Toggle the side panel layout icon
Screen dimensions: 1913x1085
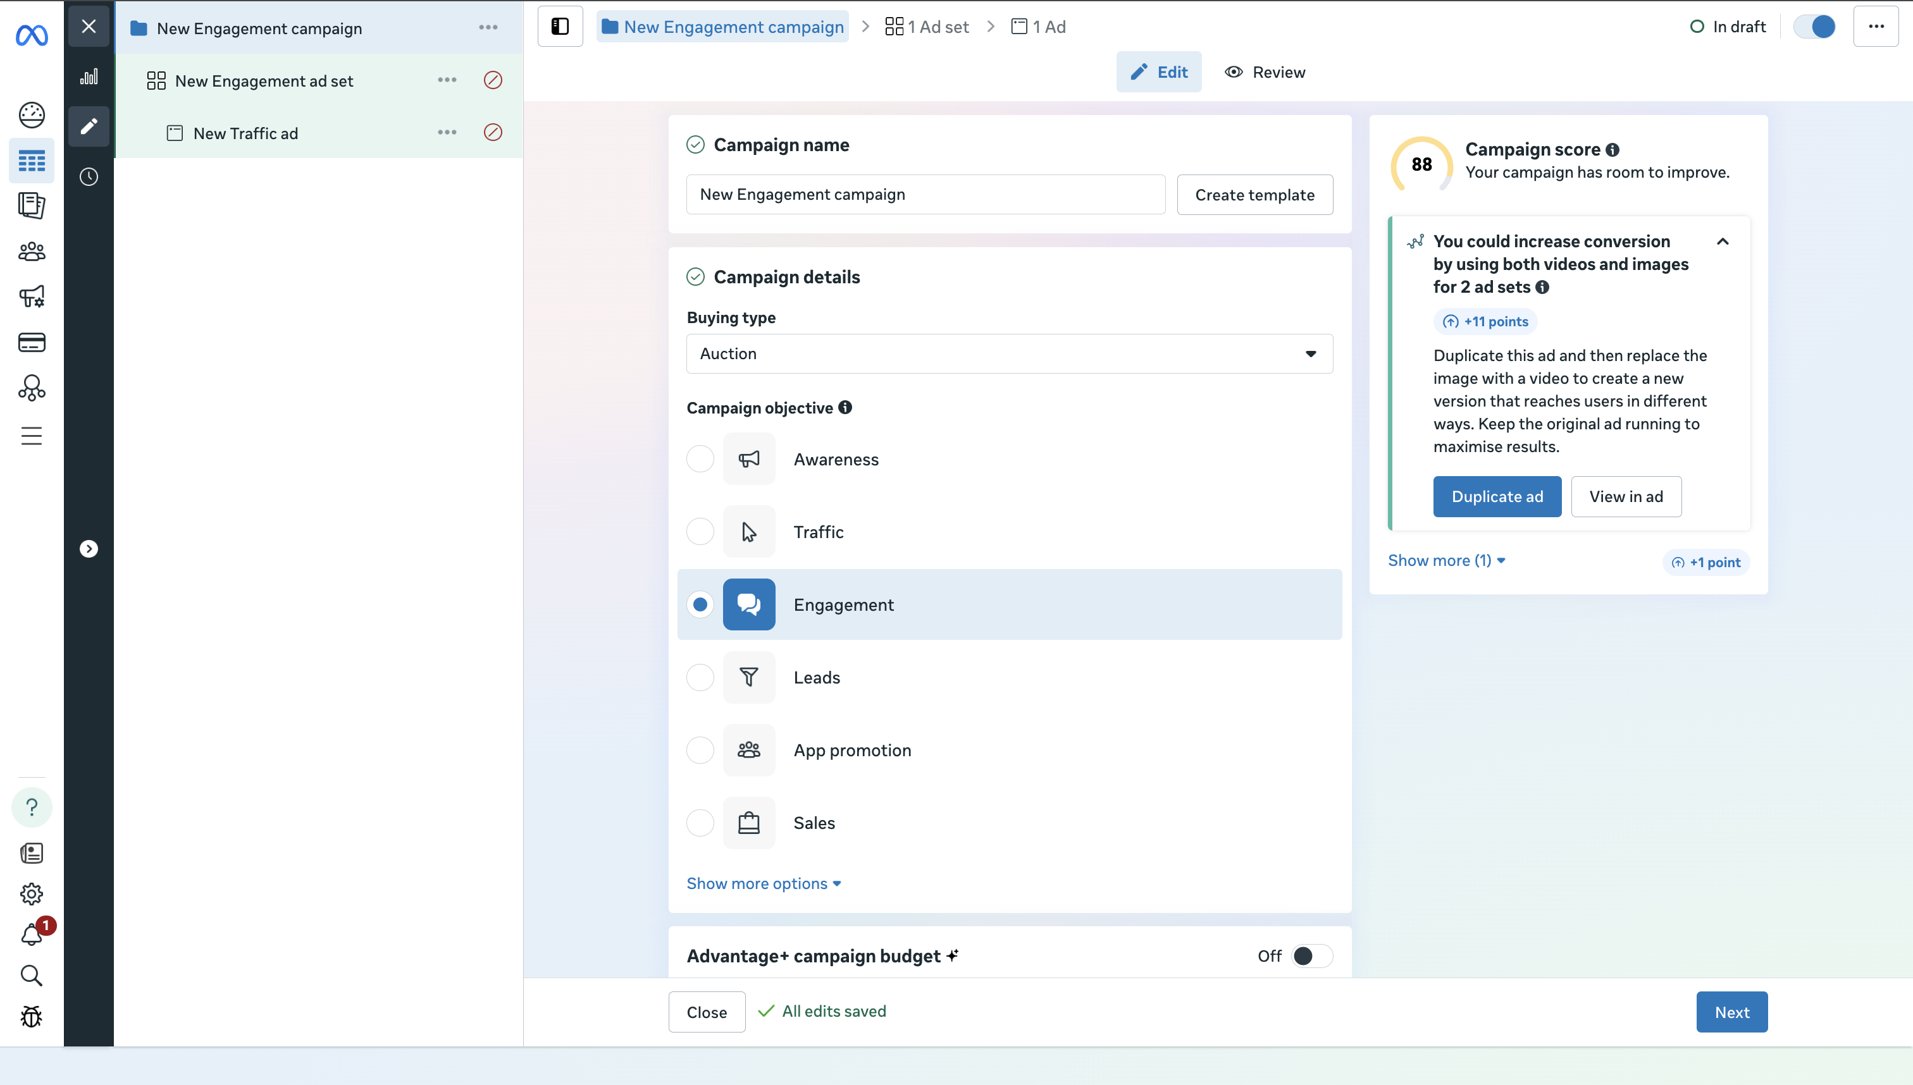click(x=560, y=27)
